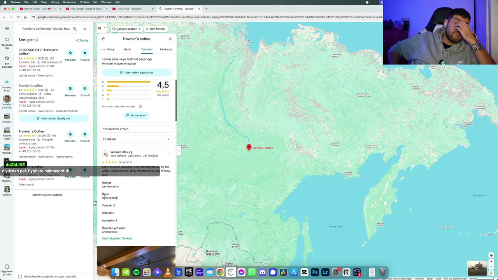Switch to the Yorumlar tab
The height and width of the screenshot is (280, 498).
click(147, 49)
